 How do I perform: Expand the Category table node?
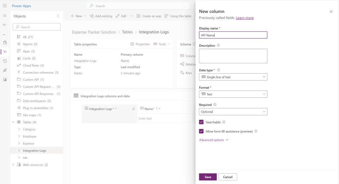[x=19, y=129]
